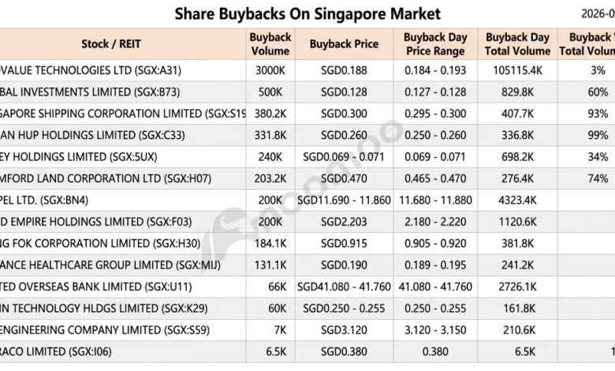Click the 240K buyback volume cell
Screen dimensions: 615x371
[270, 157]
